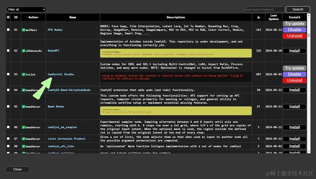Viewport: 316px width, 179px height.
Task: Click the Bmad Nodes yellow Conflicted Nodes box
Action: (176, 111)
